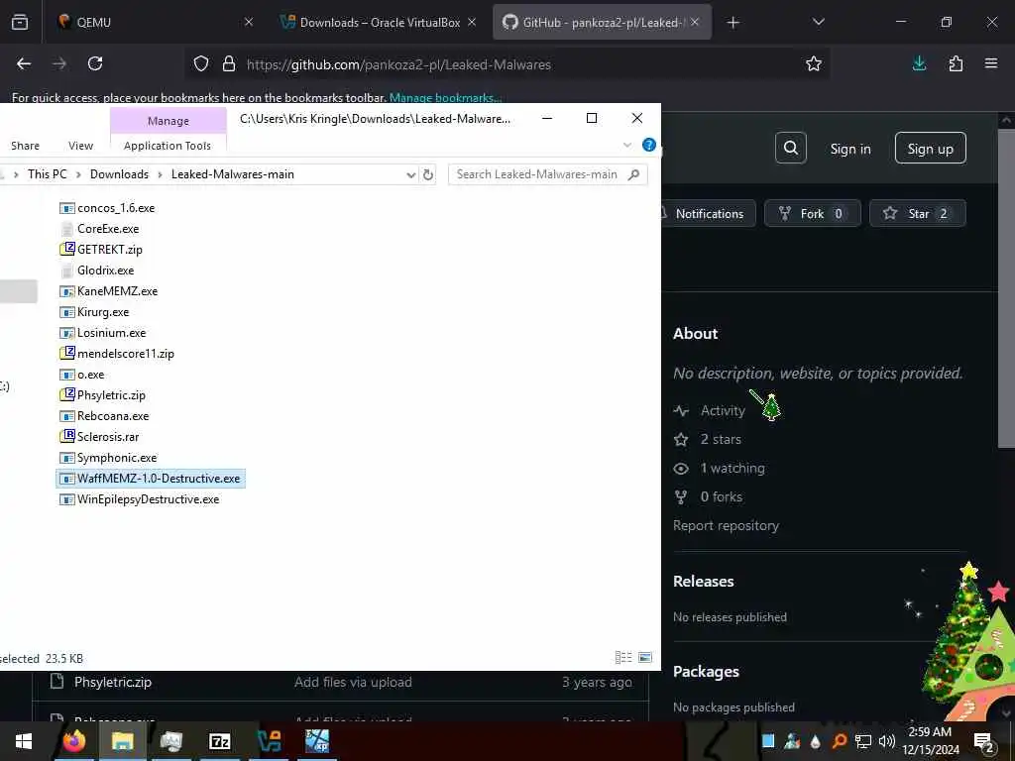
Task: Open Phsyletric.zip in GitHub file list
Action: (113, 682)
